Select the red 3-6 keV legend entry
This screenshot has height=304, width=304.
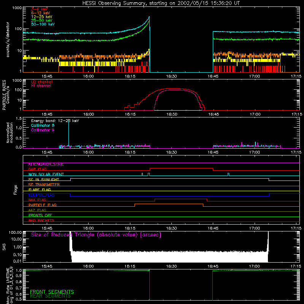[39, 9]
